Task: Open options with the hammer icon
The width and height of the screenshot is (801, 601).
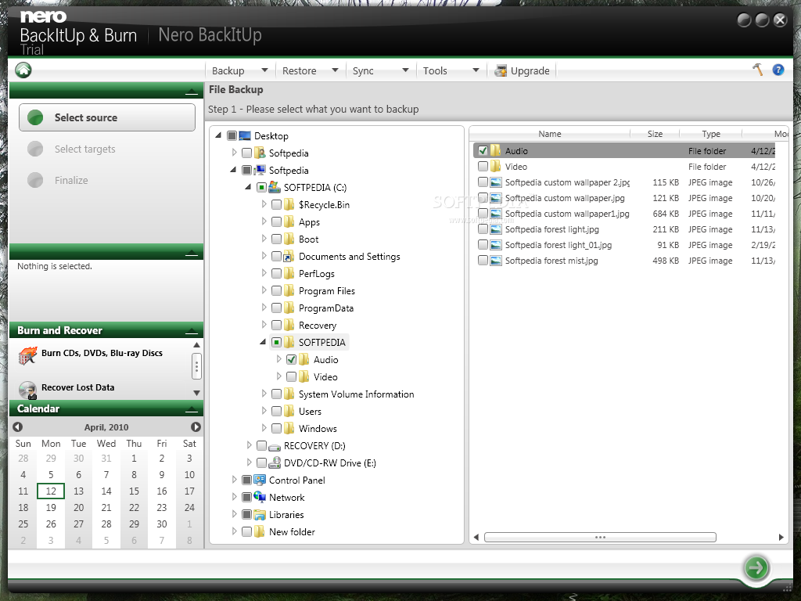Action: [x=757, y=70]
